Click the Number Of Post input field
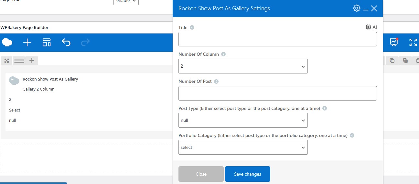This screenshot has height=184, width=419. [x=277, y=93]
